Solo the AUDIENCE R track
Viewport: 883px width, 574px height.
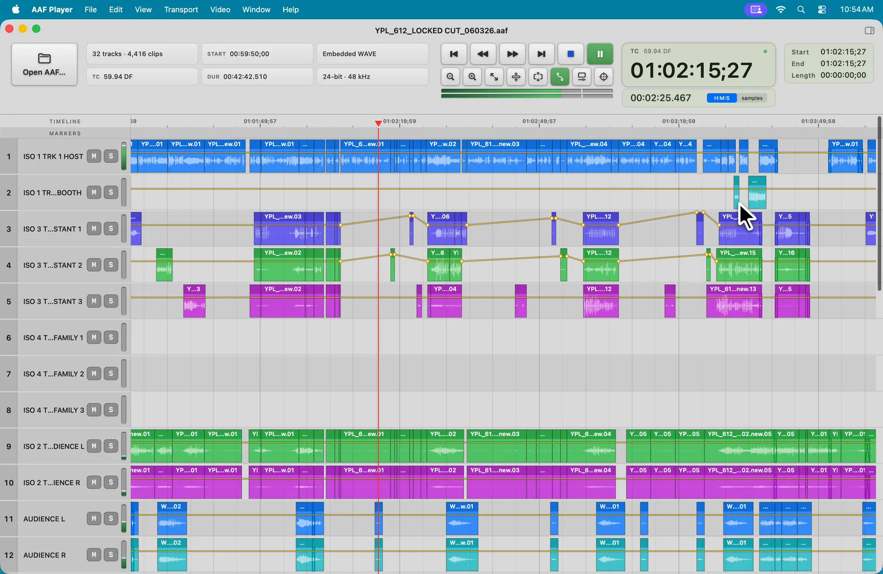click(111, 555)
